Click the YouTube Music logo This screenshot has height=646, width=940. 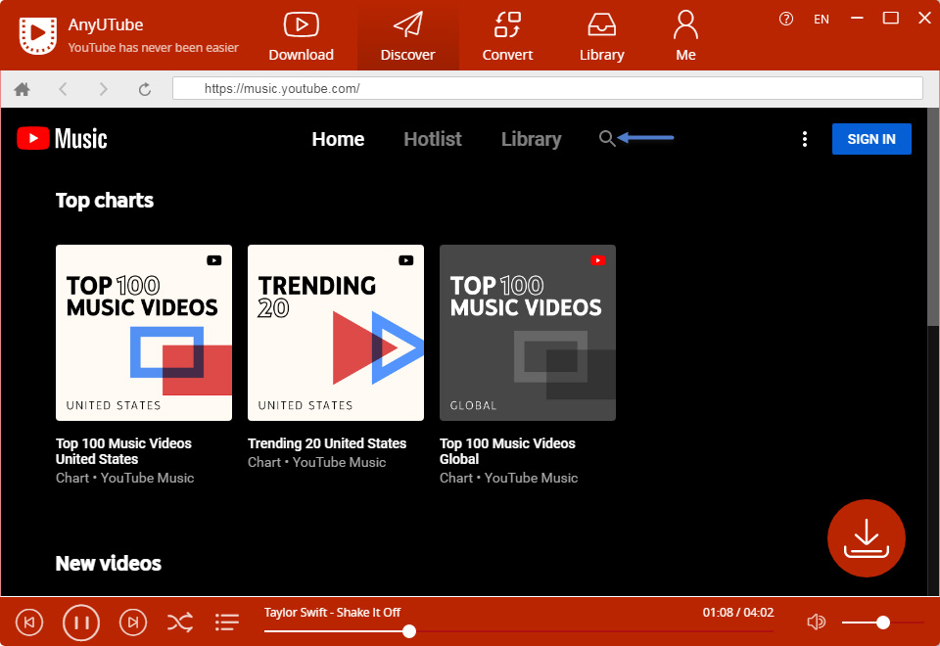click(63, 138)
